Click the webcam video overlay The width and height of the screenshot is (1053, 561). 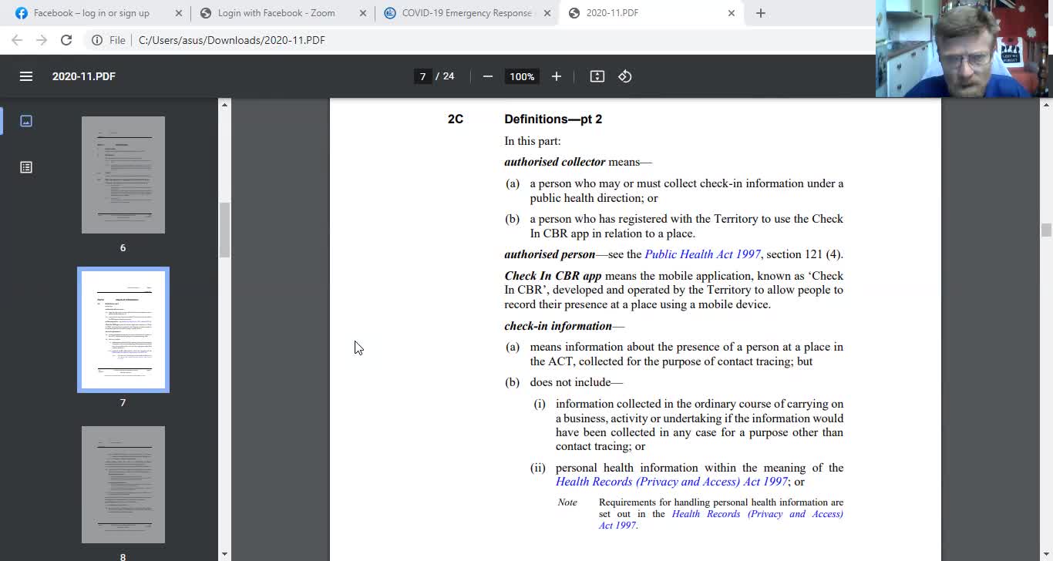(x=964, y=49)
